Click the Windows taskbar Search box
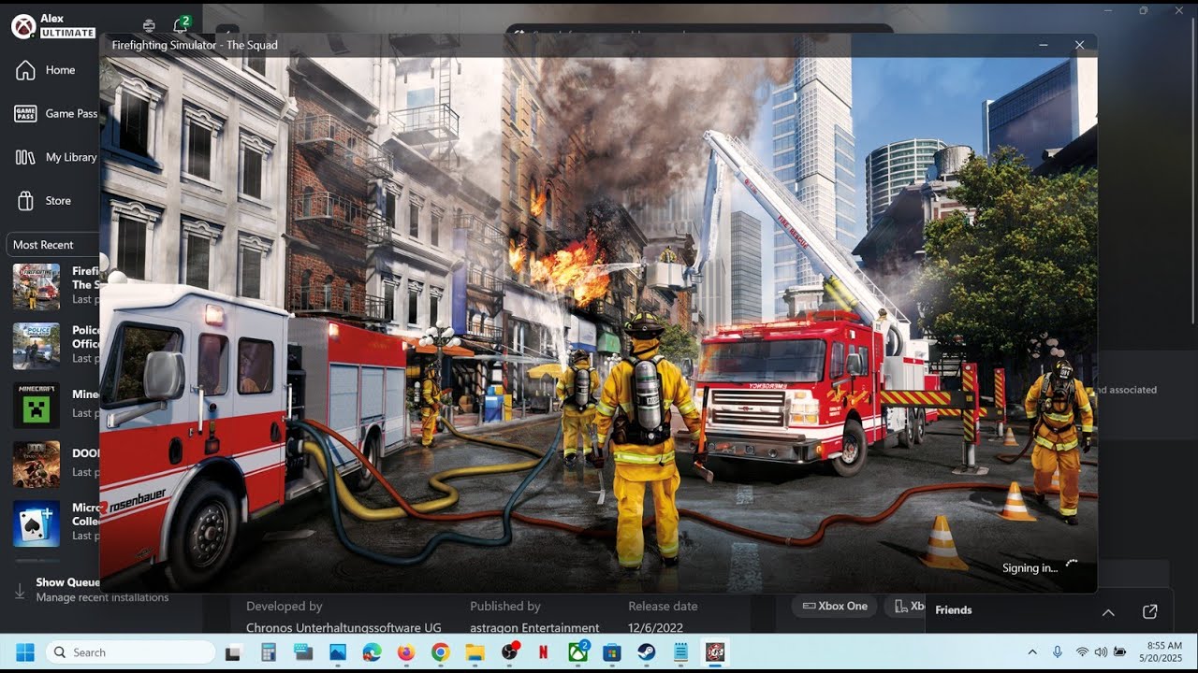This screenshot has height=673, width=1198. coord(130,652)
